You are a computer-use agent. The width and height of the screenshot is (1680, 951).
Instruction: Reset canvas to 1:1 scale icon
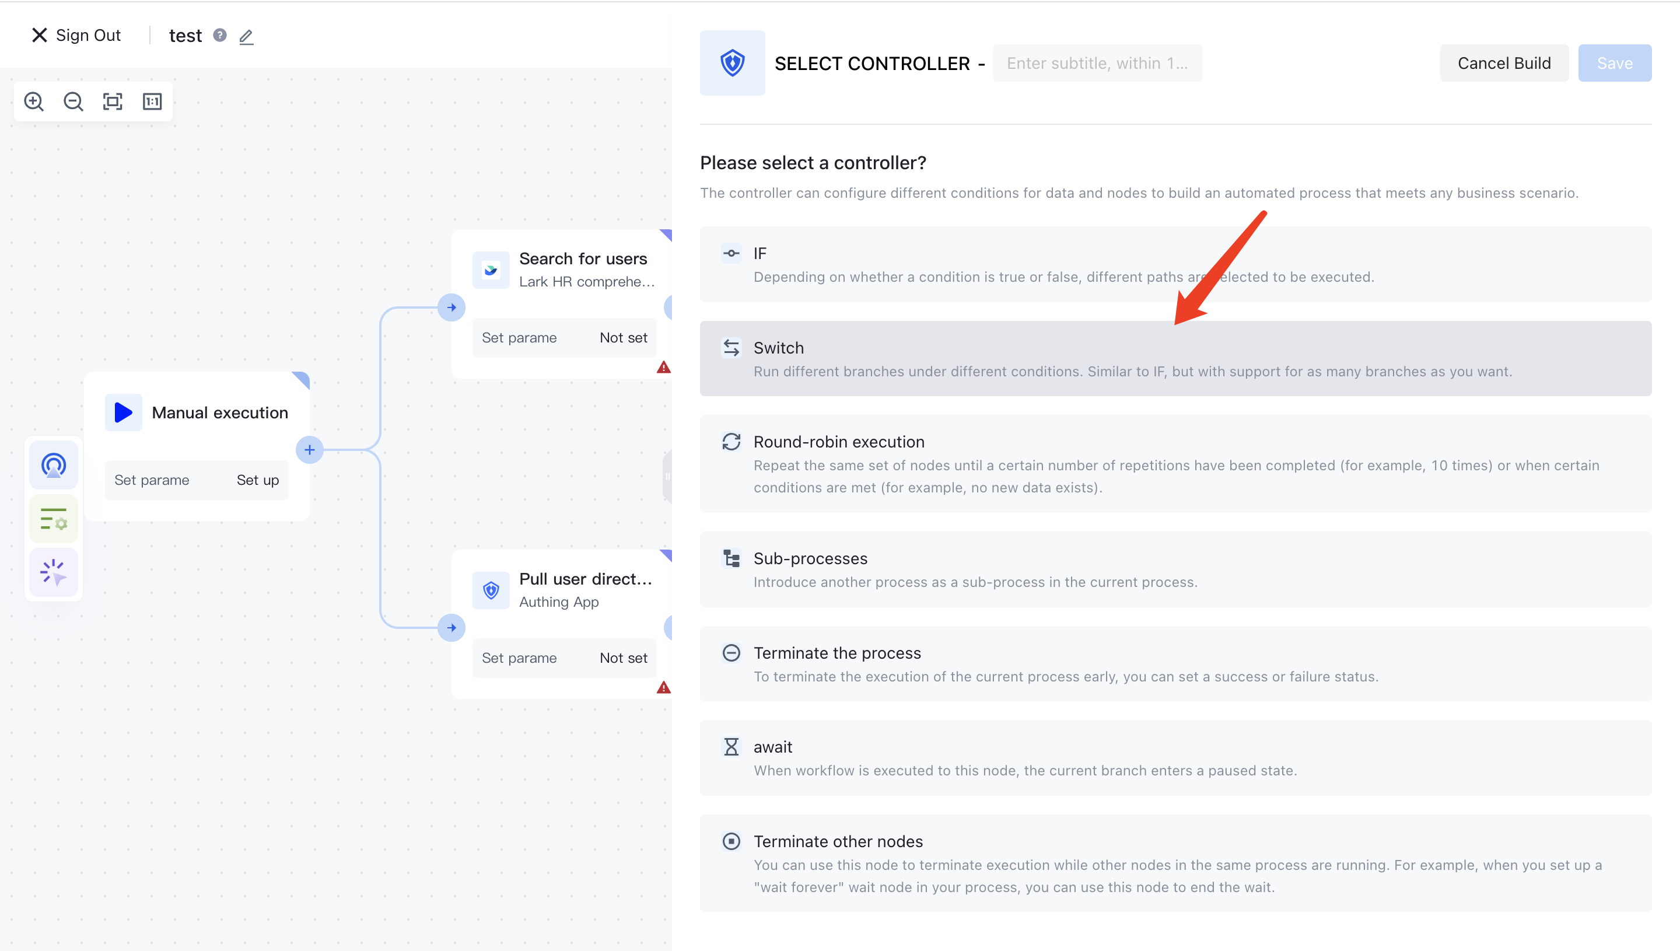tap(152, 102)
